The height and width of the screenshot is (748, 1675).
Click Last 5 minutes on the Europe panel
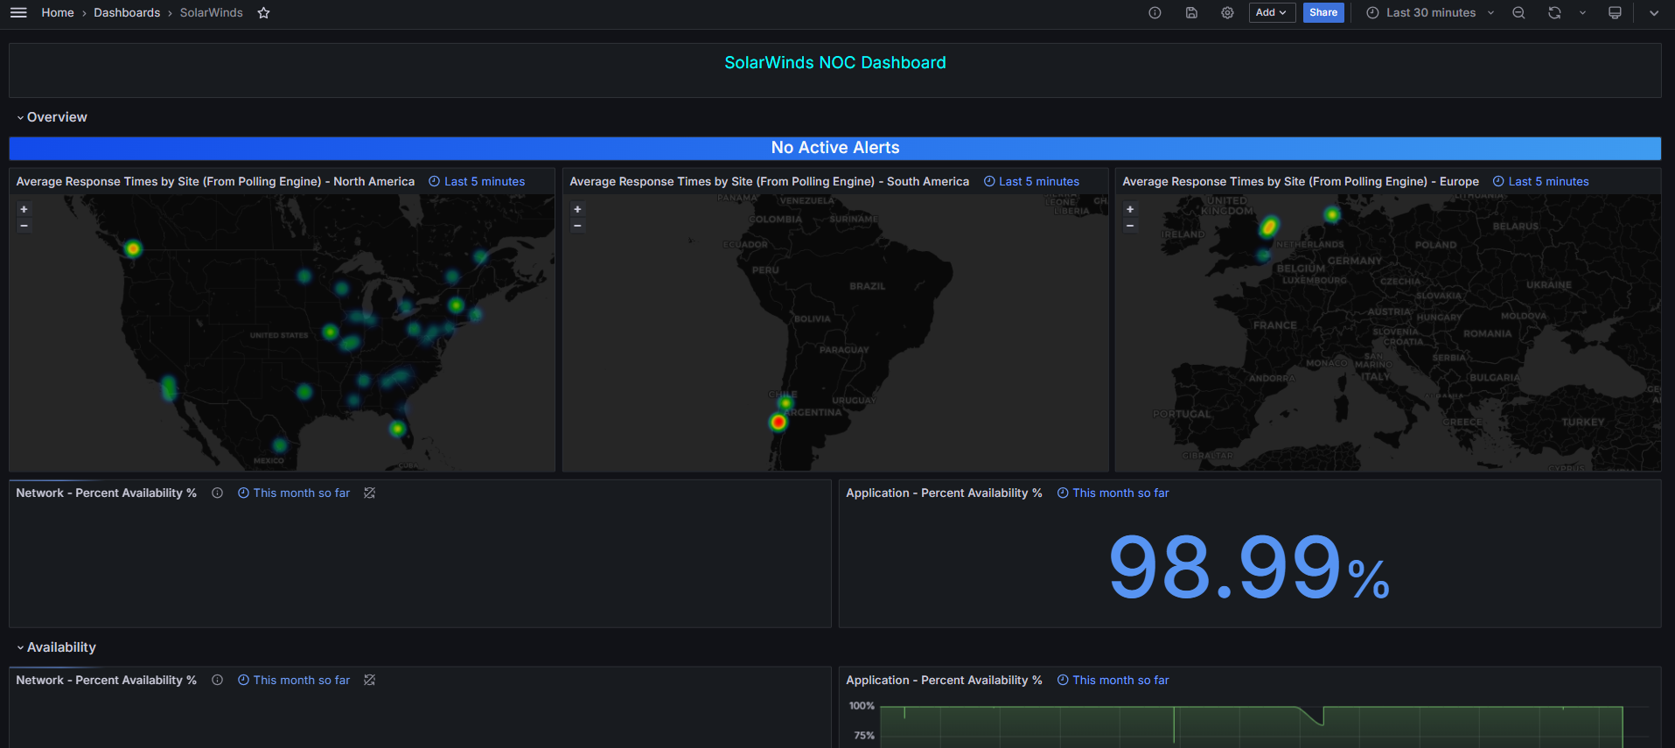[x=1540, y=182]
